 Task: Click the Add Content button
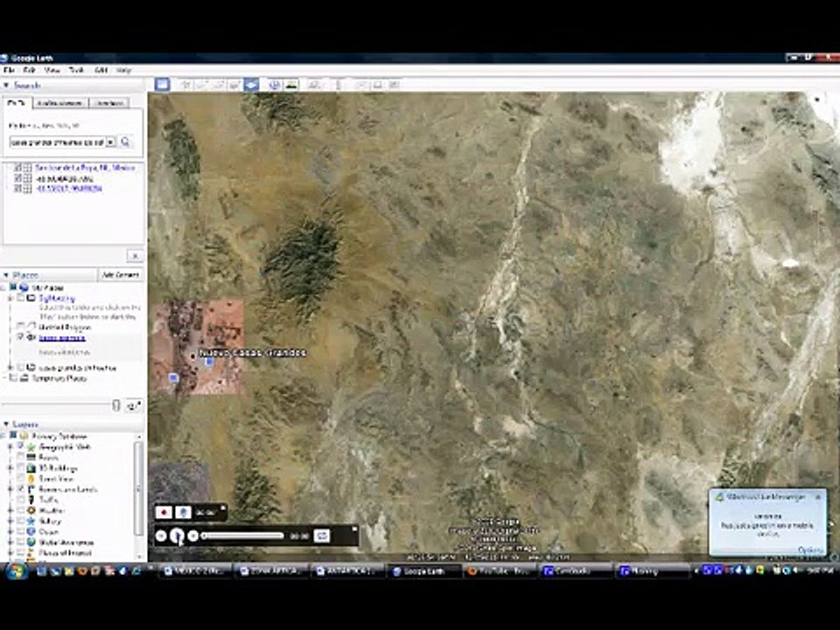(121, 275)
